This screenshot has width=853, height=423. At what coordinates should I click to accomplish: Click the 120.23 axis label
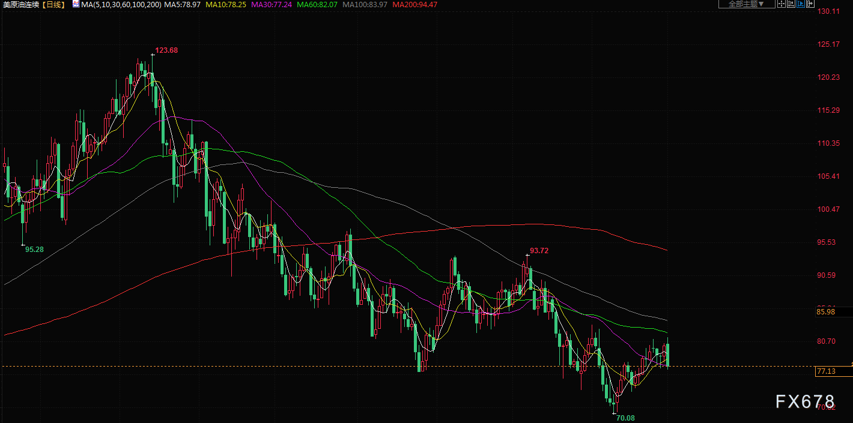point(828,77)
